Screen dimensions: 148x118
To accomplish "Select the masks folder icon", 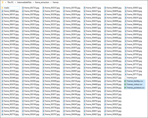I will click(x=2, y=8).
